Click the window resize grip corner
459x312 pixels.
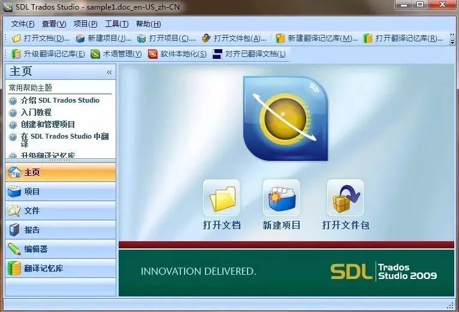click(450, 305)
